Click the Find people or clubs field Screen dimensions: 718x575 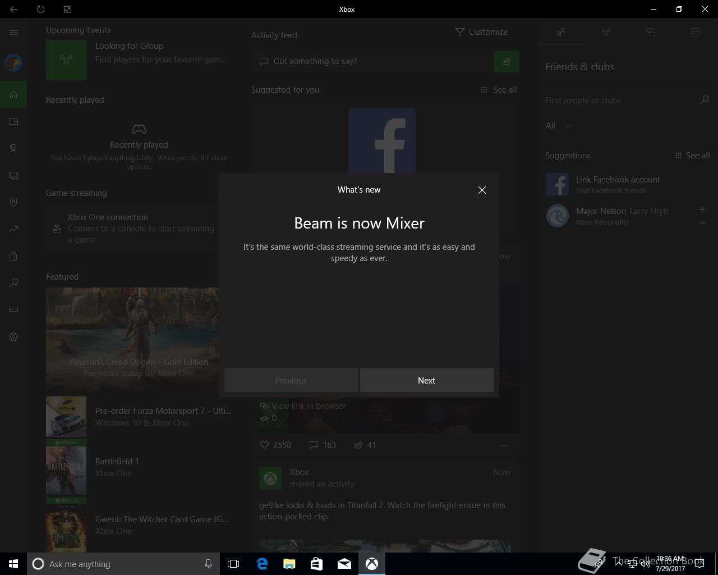coord(619,100)
